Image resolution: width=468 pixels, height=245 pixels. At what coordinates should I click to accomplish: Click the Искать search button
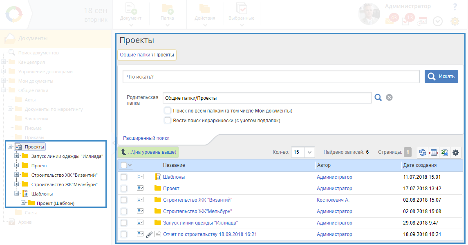441,76
